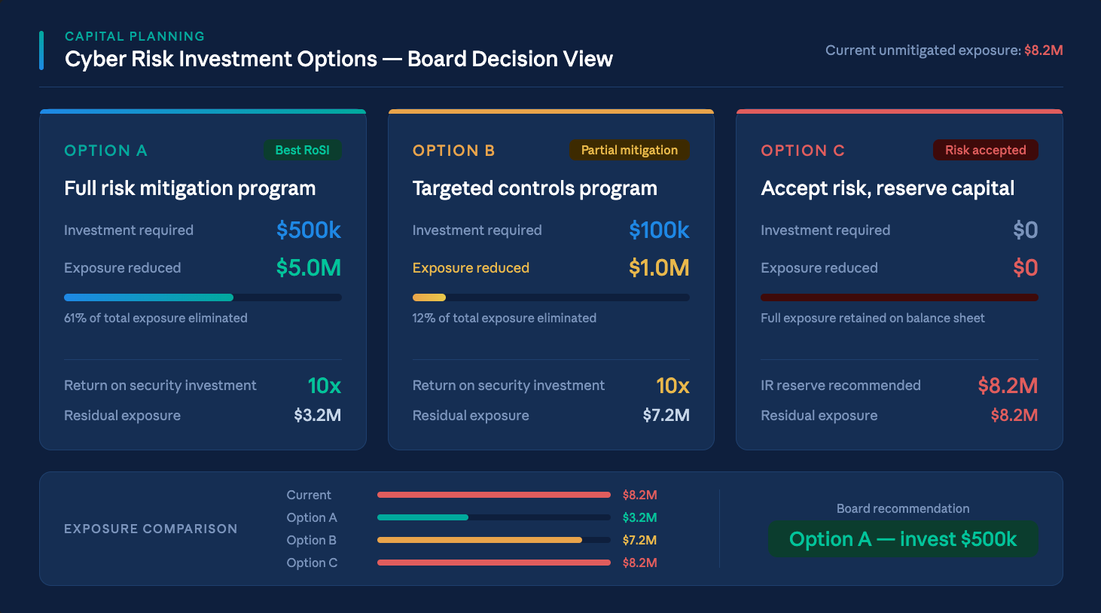1101x613 pixels.
Task: Click Option C's full exposure retained bar
Action: [x=899, y=297]
